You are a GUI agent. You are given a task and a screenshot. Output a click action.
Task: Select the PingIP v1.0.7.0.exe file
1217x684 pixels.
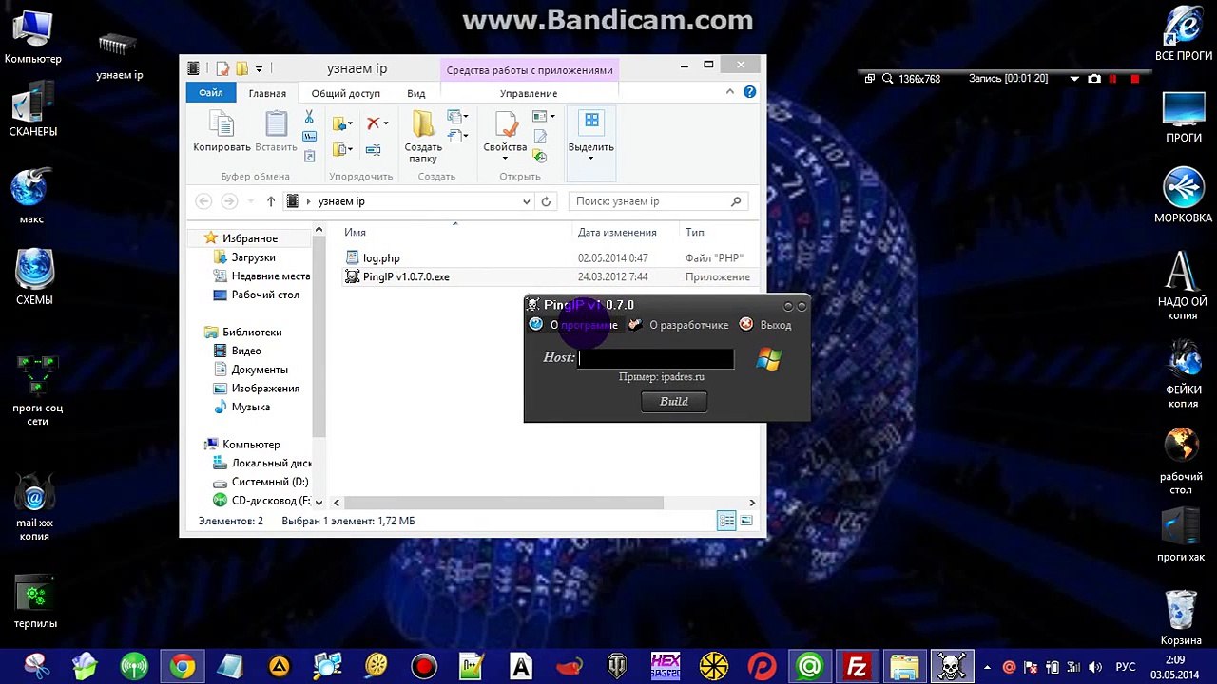[x=406, y=277]
